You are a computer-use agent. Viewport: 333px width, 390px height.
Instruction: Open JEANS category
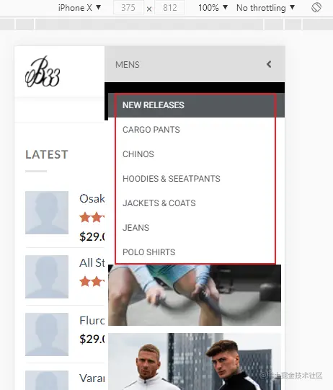(136, 228)
